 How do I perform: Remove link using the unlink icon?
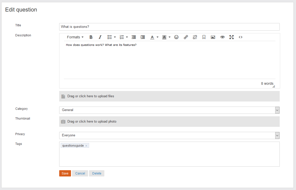click(x=195, y=37)
